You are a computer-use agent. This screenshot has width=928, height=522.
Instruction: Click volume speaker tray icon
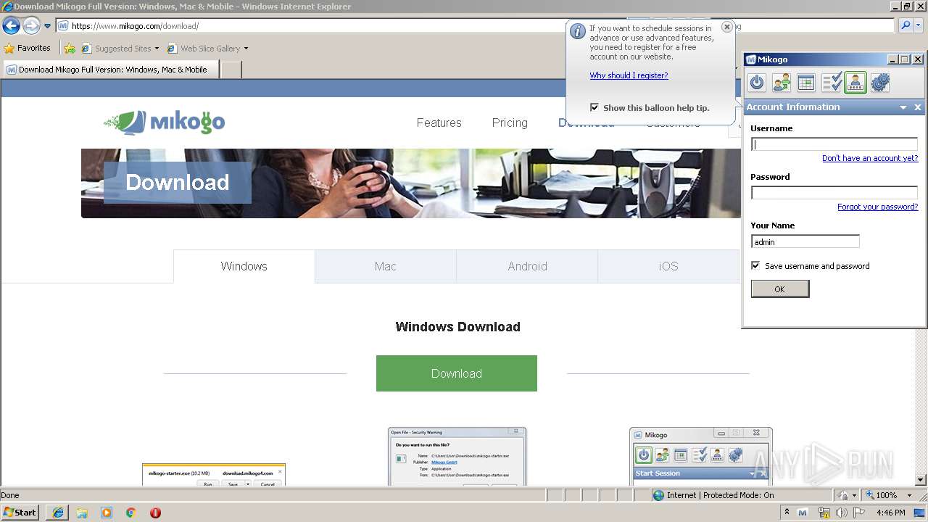(x=842, y=513)
